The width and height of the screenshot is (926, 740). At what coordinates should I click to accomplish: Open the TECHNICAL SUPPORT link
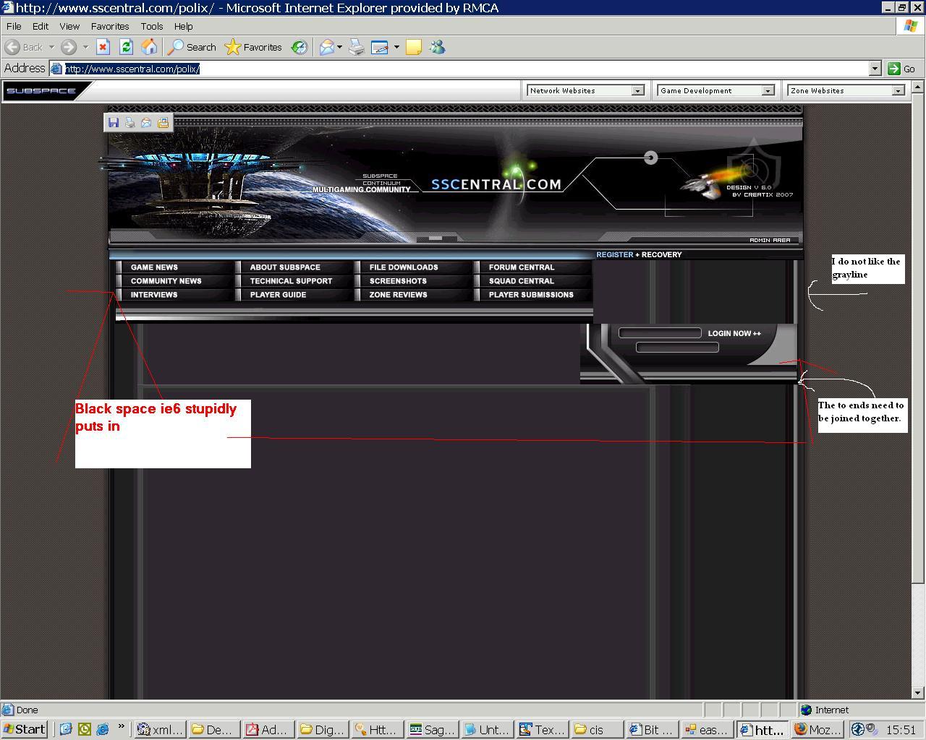[x=291, y=281]
